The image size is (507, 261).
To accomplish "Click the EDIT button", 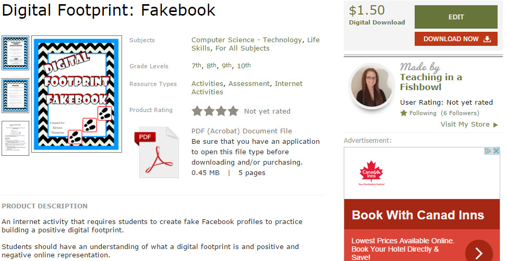I will coord(456,17).
